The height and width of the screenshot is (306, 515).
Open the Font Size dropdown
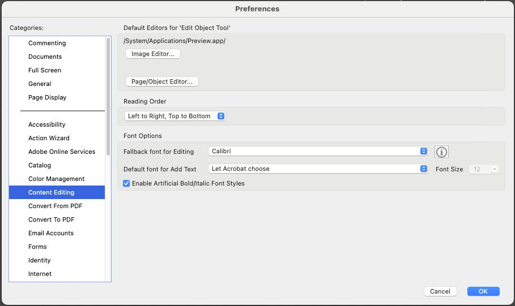483,169
